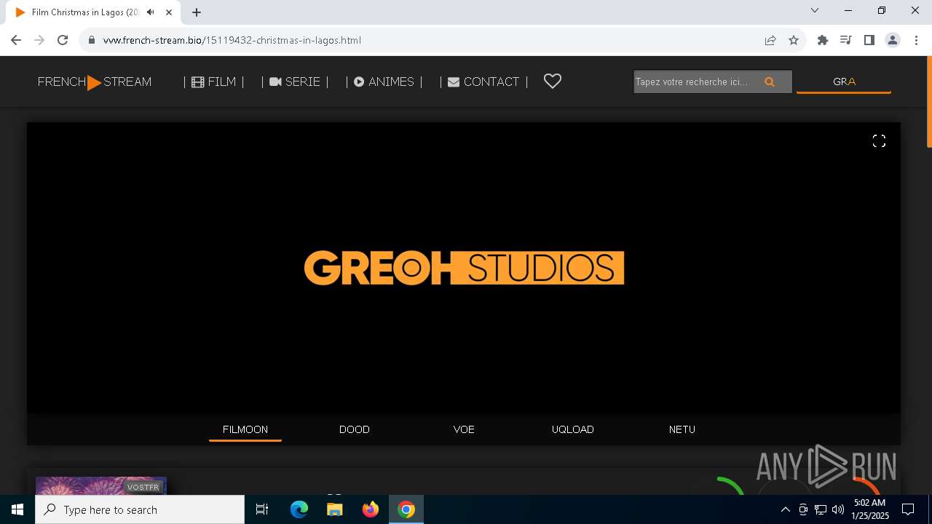Open network icon in system tray
Screen dimensions: 932x524
(x=821, y=509)
